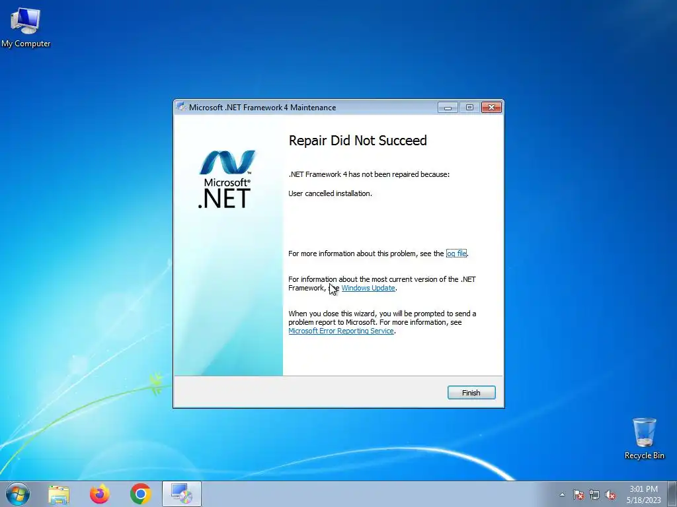This screenshot has height=507, width=677.
Task: Close the .NET Framework Maintenance window
Action: pos(491,108)
